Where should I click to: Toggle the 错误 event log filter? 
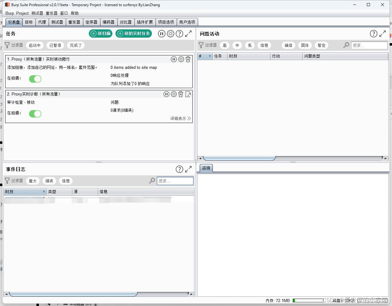(x=49, y=181)
